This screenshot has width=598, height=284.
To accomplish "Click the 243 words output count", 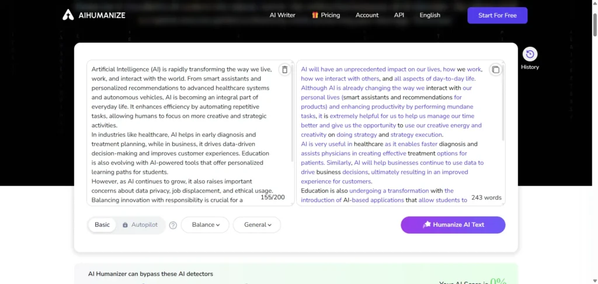I will pos(486,198).
